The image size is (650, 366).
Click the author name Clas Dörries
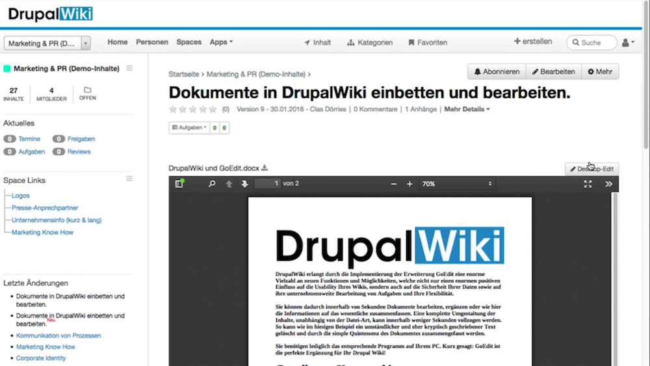click(x=328, y=109)
